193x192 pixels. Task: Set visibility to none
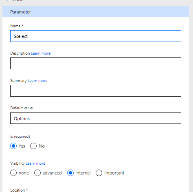(x=13, y=173)
